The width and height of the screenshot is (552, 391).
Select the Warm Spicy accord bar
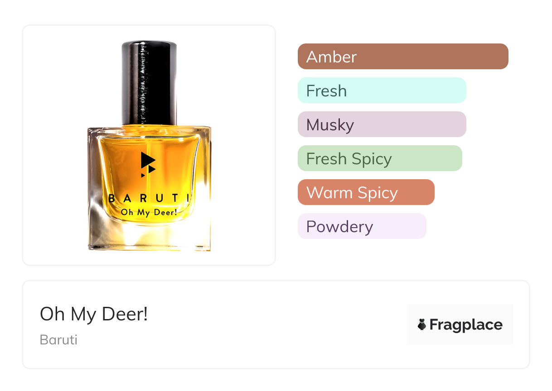pyautogui.click(x=366, y=192)
